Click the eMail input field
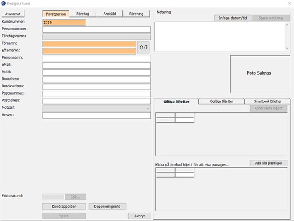Viewport: 294px width, 221px height. click(x=96, y=65)
